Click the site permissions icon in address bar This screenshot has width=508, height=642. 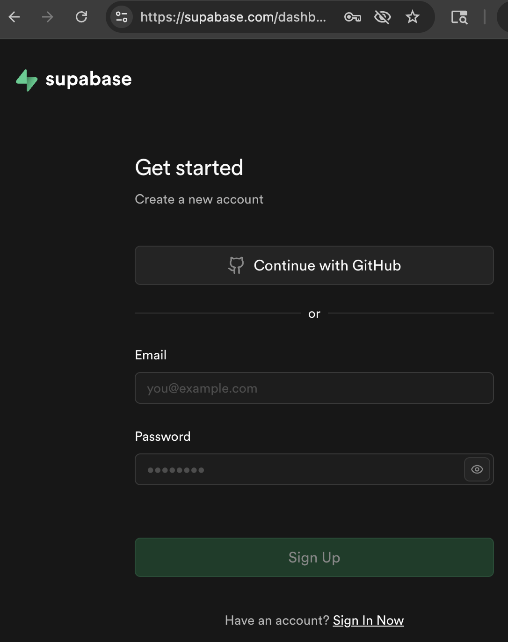click(121, 17)
